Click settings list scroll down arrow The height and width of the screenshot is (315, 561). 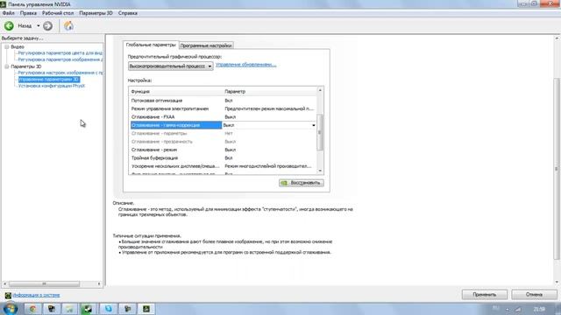pyautogui.click(x=320, y=171)
